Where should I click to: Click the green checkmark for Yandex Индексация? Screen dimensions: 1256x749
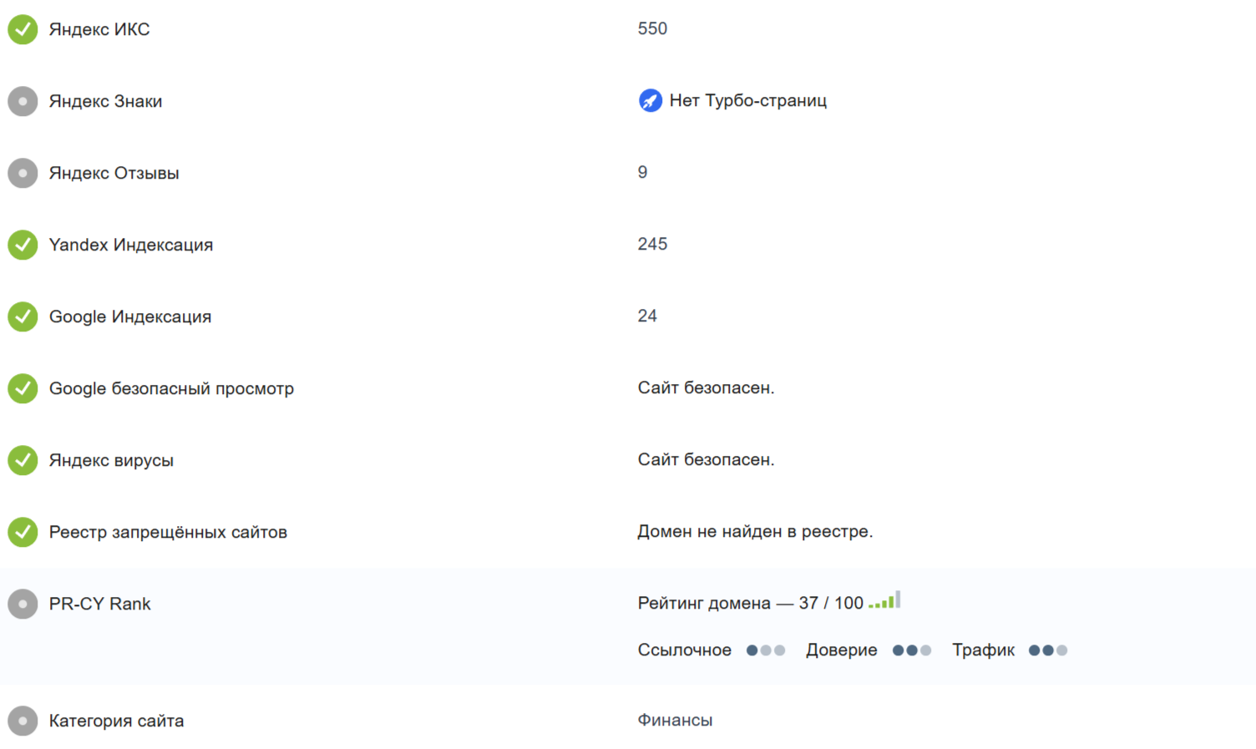(23, 245)
